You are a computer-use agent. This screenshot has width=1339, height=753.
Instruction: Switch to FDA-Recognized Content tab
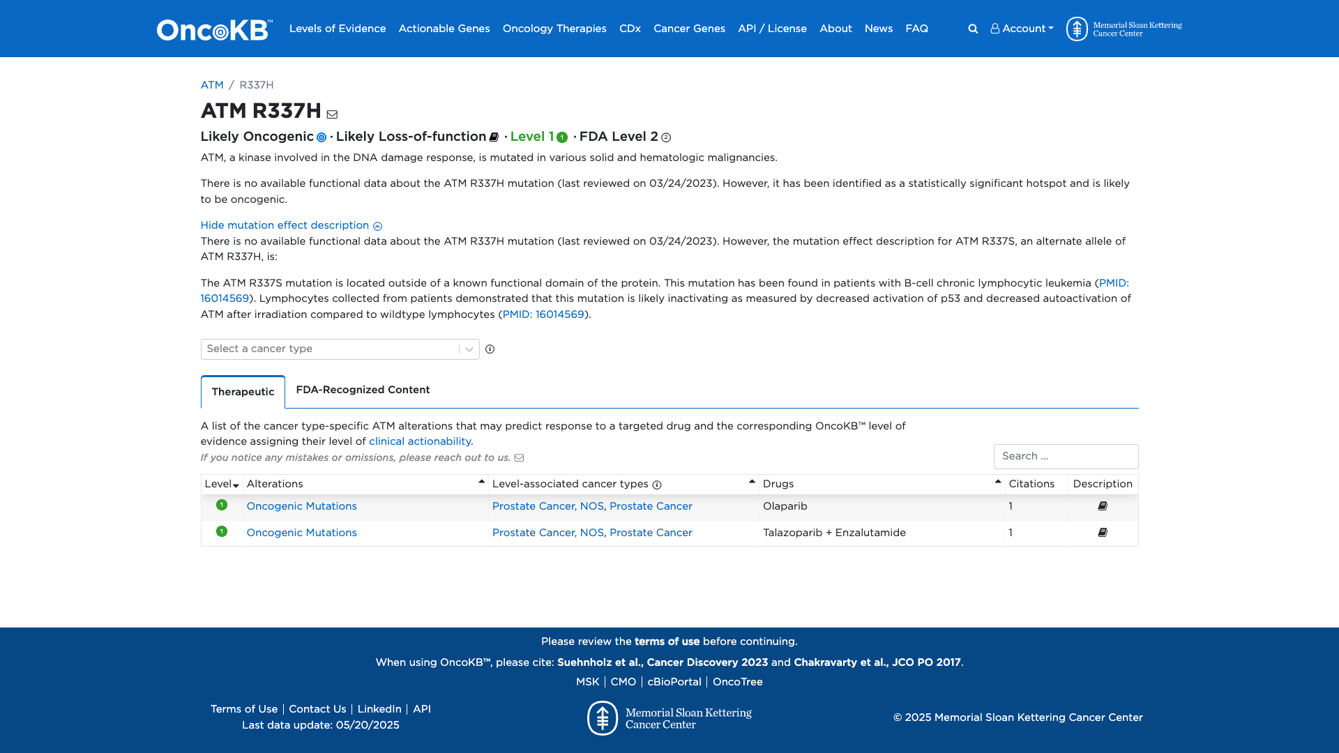coord(363,390)
